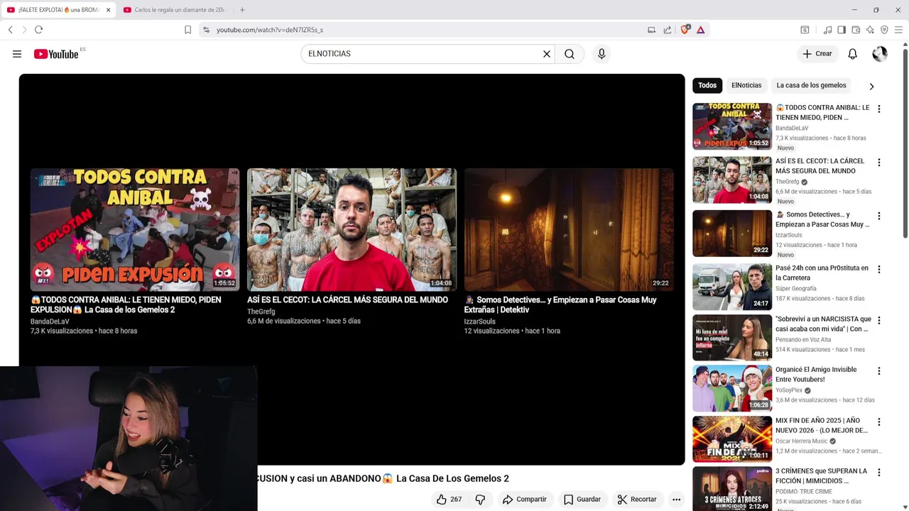
Task: Play endscreen dark hallway Detektiv thumbnail
Action: point(569,229)
